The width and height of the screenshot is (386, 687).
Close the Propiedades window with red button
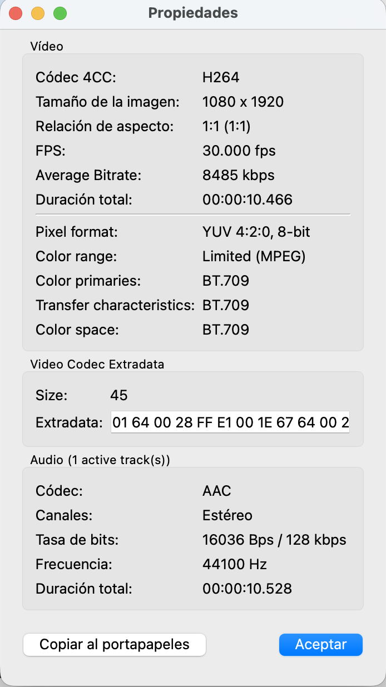point(16,13)
